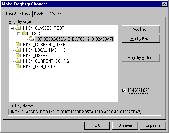Switch to the Registry - Values tab
The height and width of the screenshot is (133, 169).
point(48,14)
